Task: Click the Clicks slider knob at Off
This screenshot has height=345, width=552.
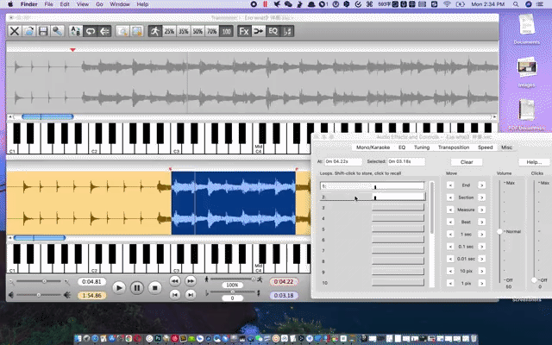Action: pos(534,280)
